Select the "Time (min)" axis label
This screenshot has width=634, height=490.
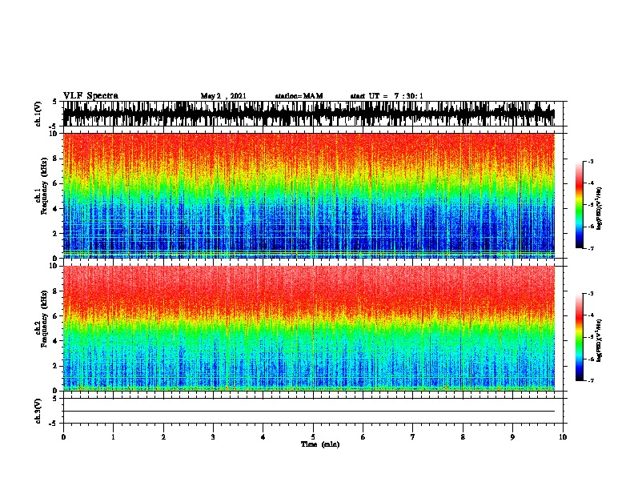pos(320,444)
